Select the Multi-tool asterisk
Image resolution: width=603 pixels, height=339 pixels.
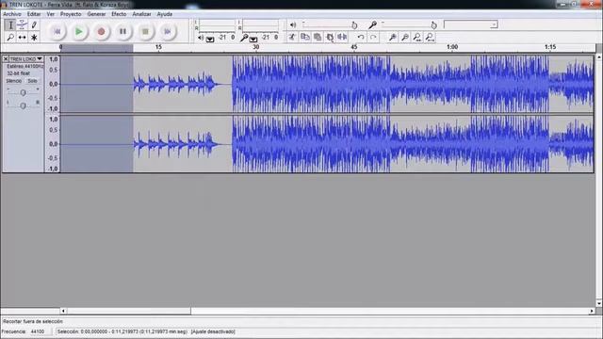point(34,38)
